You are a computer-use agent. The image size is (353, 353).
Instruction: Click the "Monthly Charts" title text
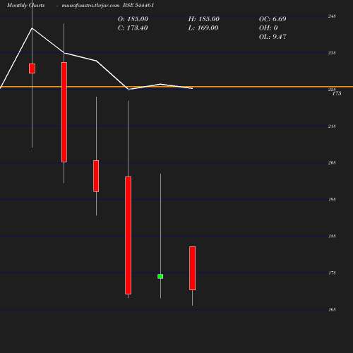tap(25, 5)
